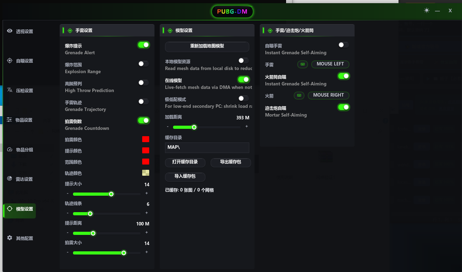This screenshot has height=272, width=462.
Task: Click the PUBG-DM logo badge
Action: pos(232,12)
